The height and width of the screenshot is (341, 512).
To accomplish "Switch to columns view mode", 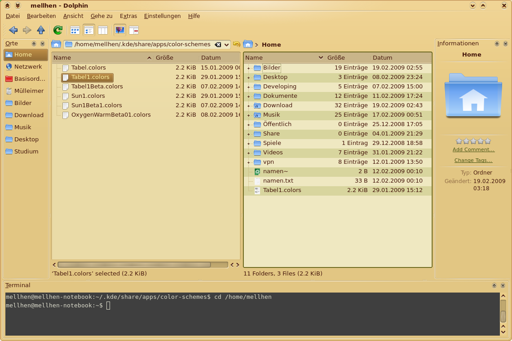I will (x=103, y=31).
